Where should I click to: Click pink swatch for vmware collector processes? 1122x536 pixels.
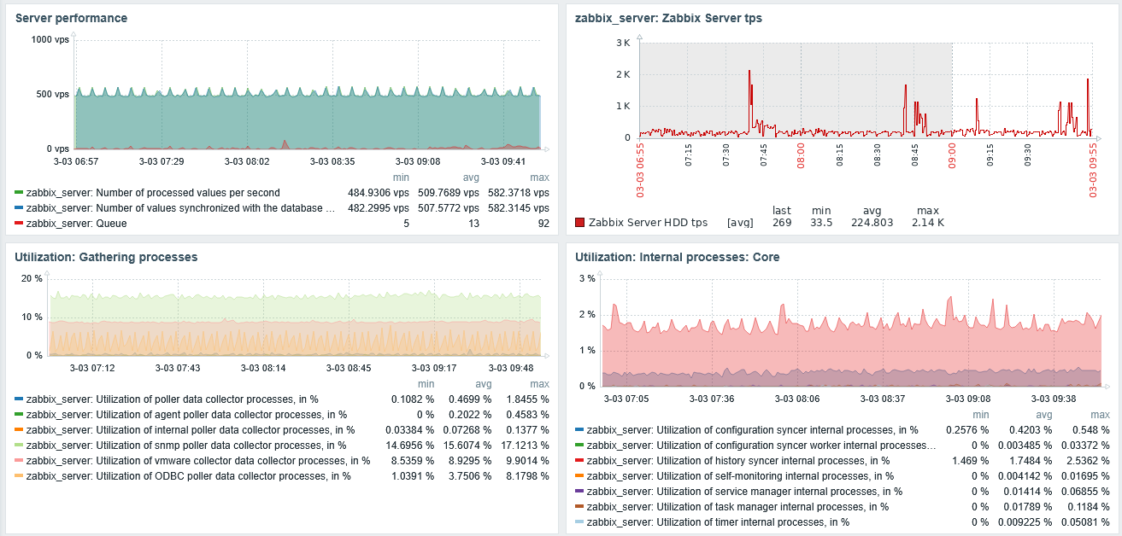click(19, 460)
